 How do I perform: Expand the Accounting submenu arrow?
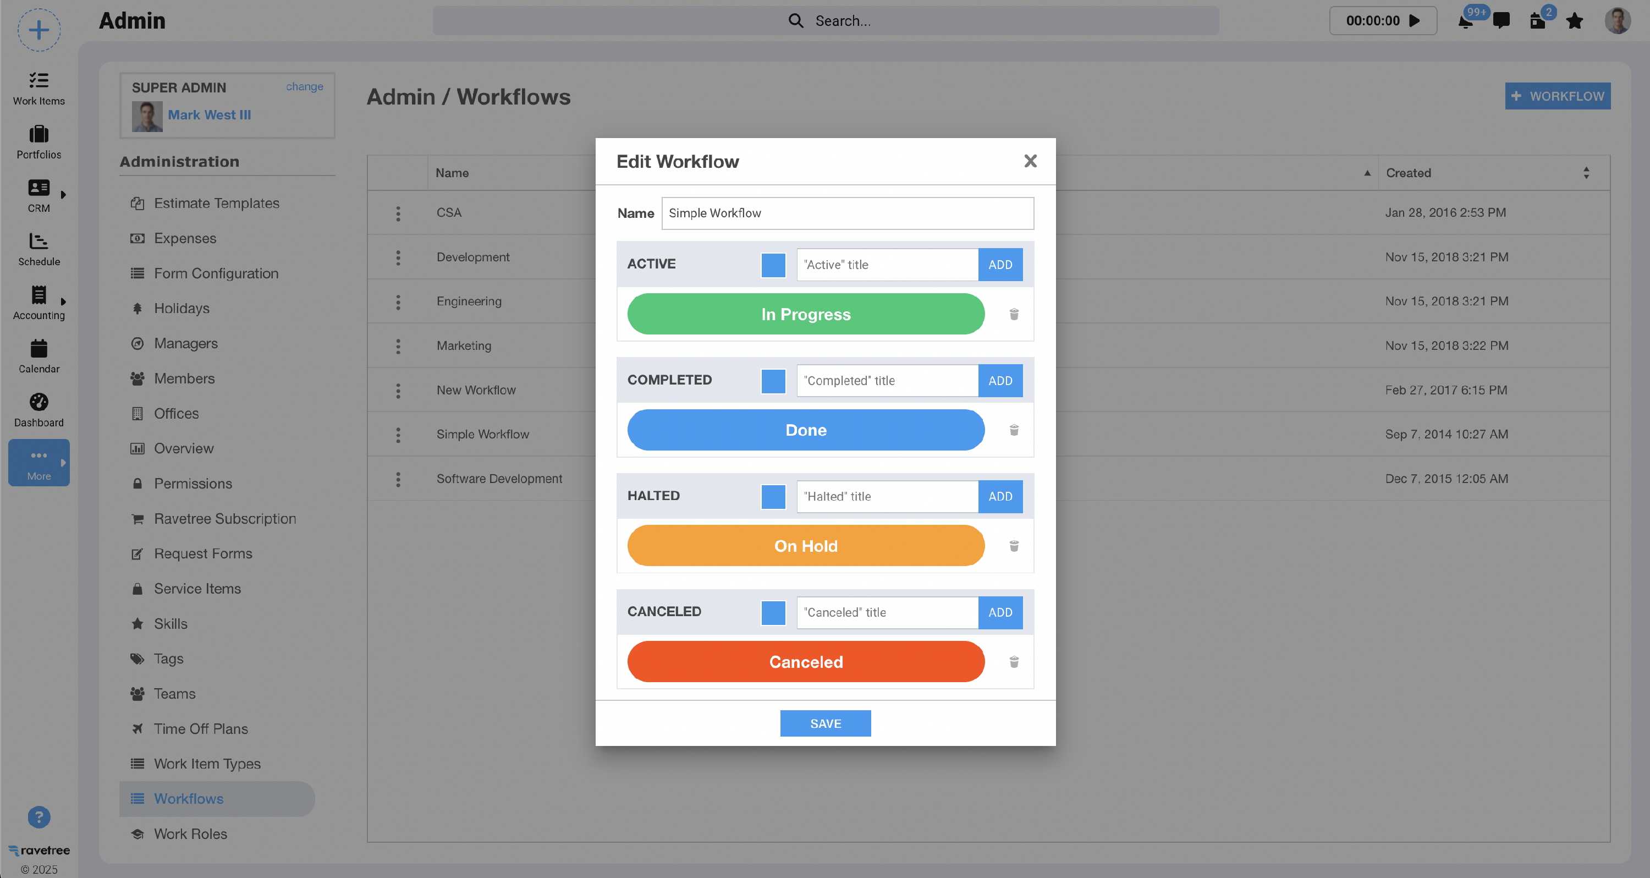tap(63, 302)
